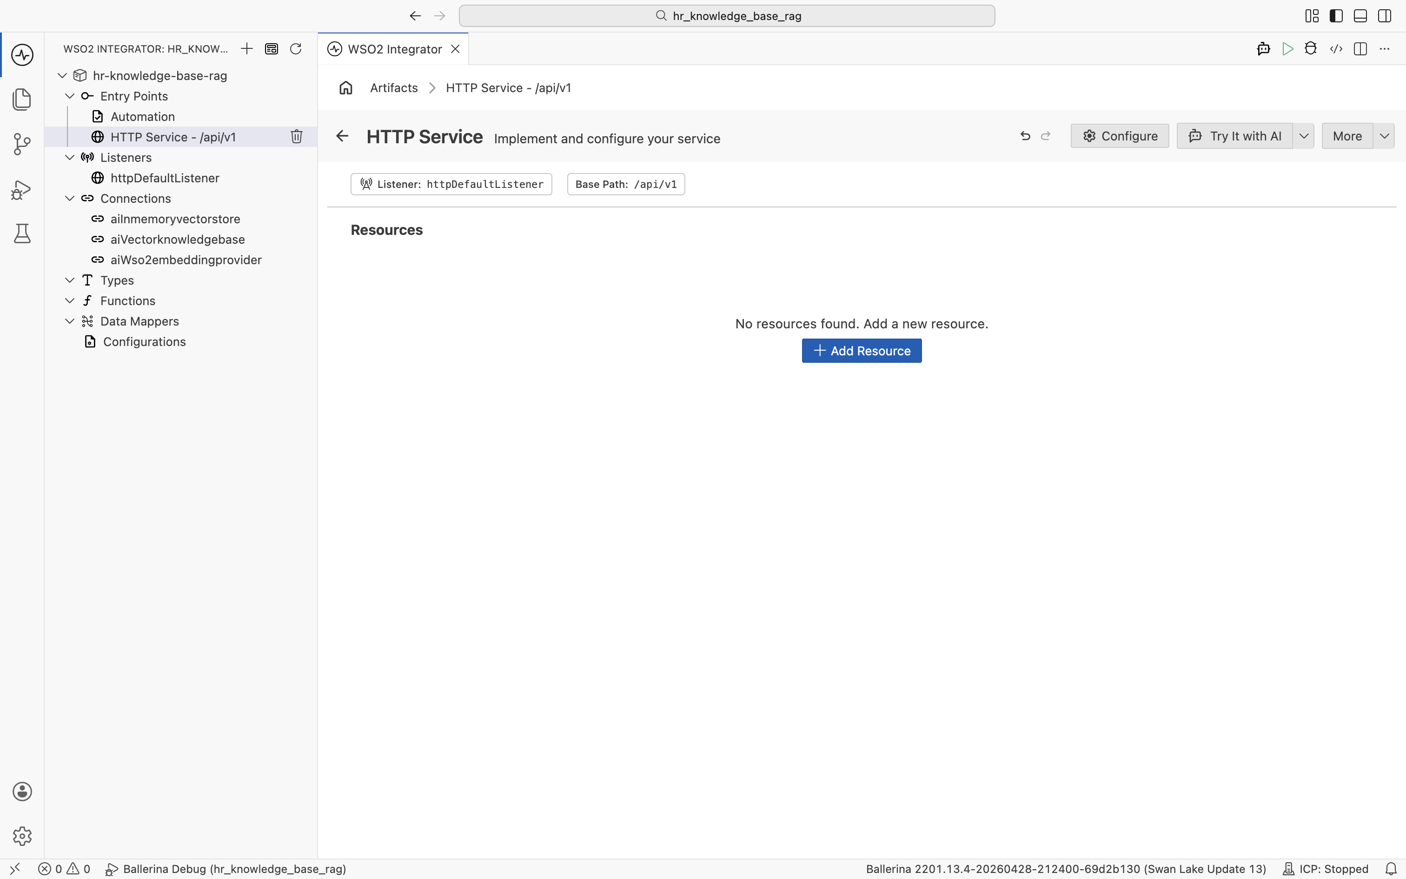Toggle primary side bar visibility

(1336, 16)
